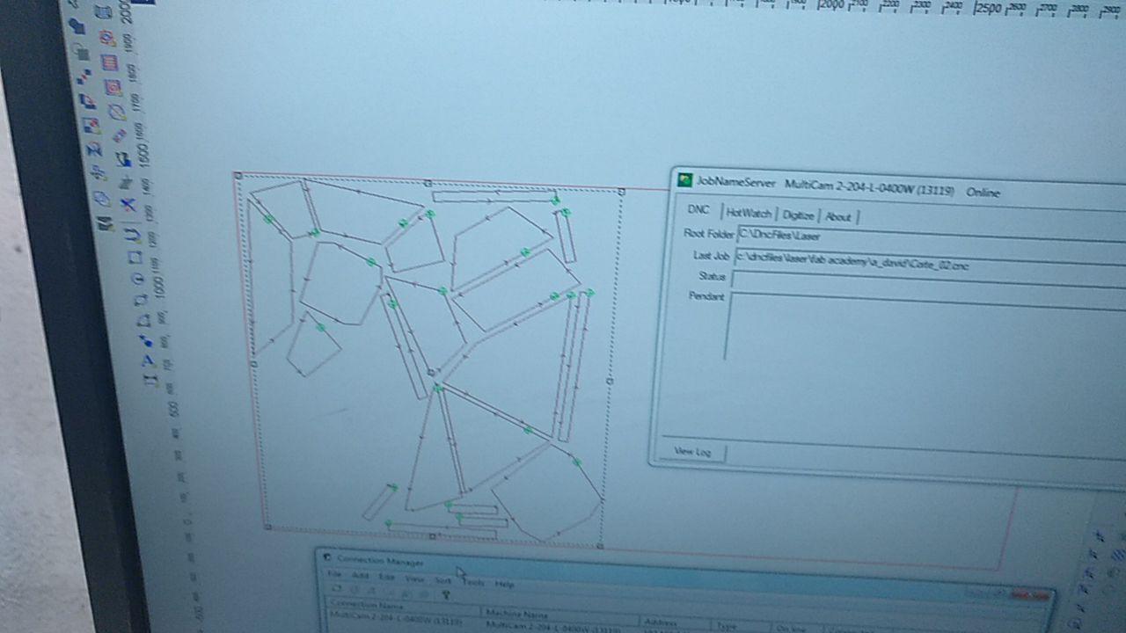Click the Address column header

(675, 622)
